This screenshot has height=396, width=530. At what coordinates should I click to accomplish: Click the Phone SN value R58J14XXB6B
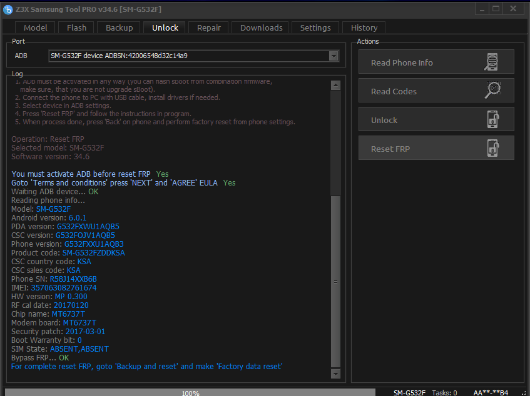pyautogui.click(x=73, y=279)
